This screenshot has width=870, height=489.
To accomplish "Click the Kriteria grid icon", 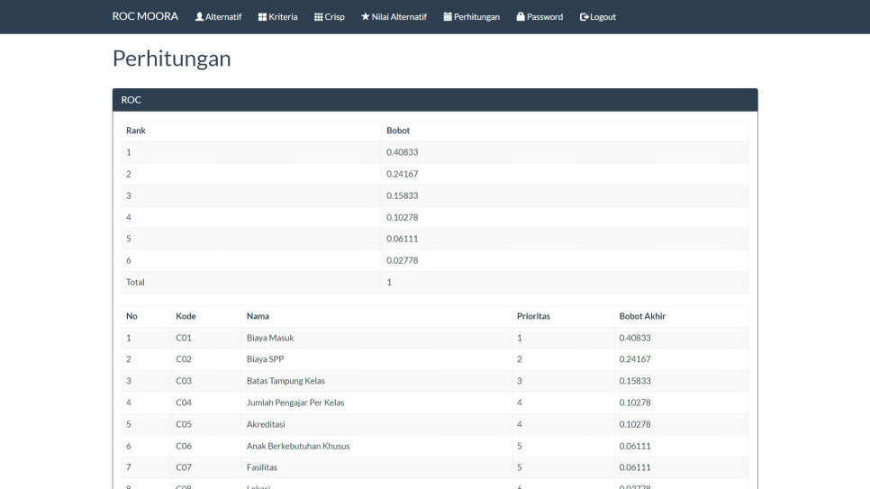I will tap(262, 16).
